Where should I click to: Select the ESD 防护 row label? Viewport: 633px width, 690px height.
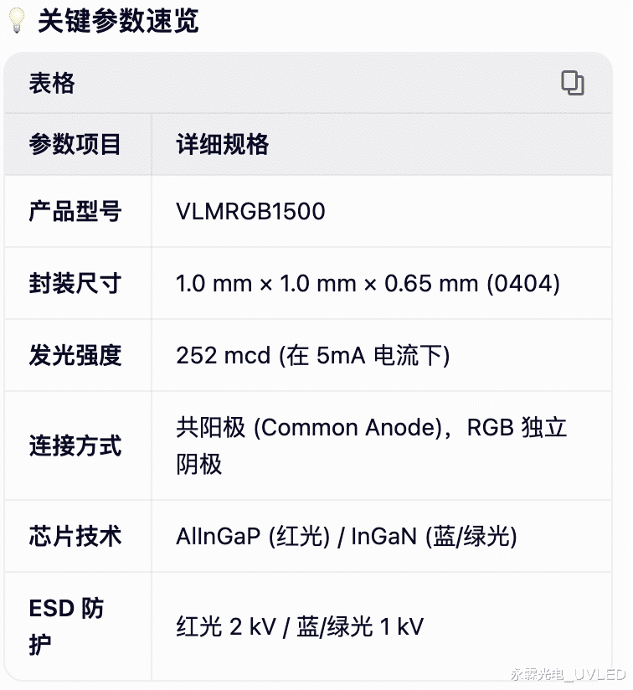click(x=67, y=626)
